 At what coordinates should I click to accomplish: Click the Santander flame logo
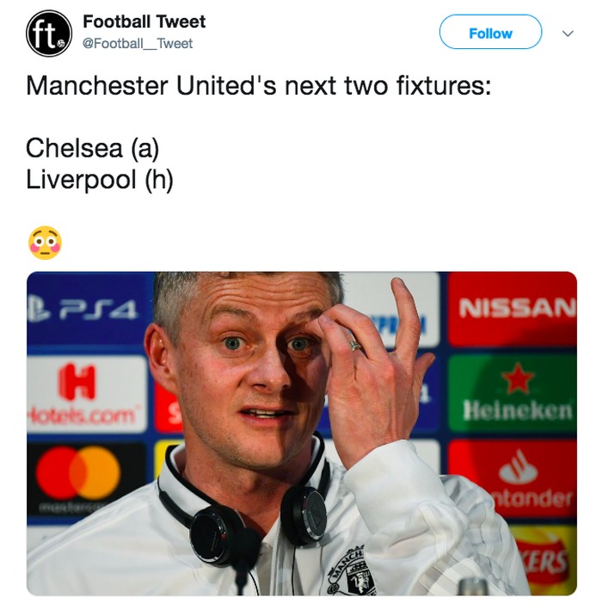(x=518, y=467)
